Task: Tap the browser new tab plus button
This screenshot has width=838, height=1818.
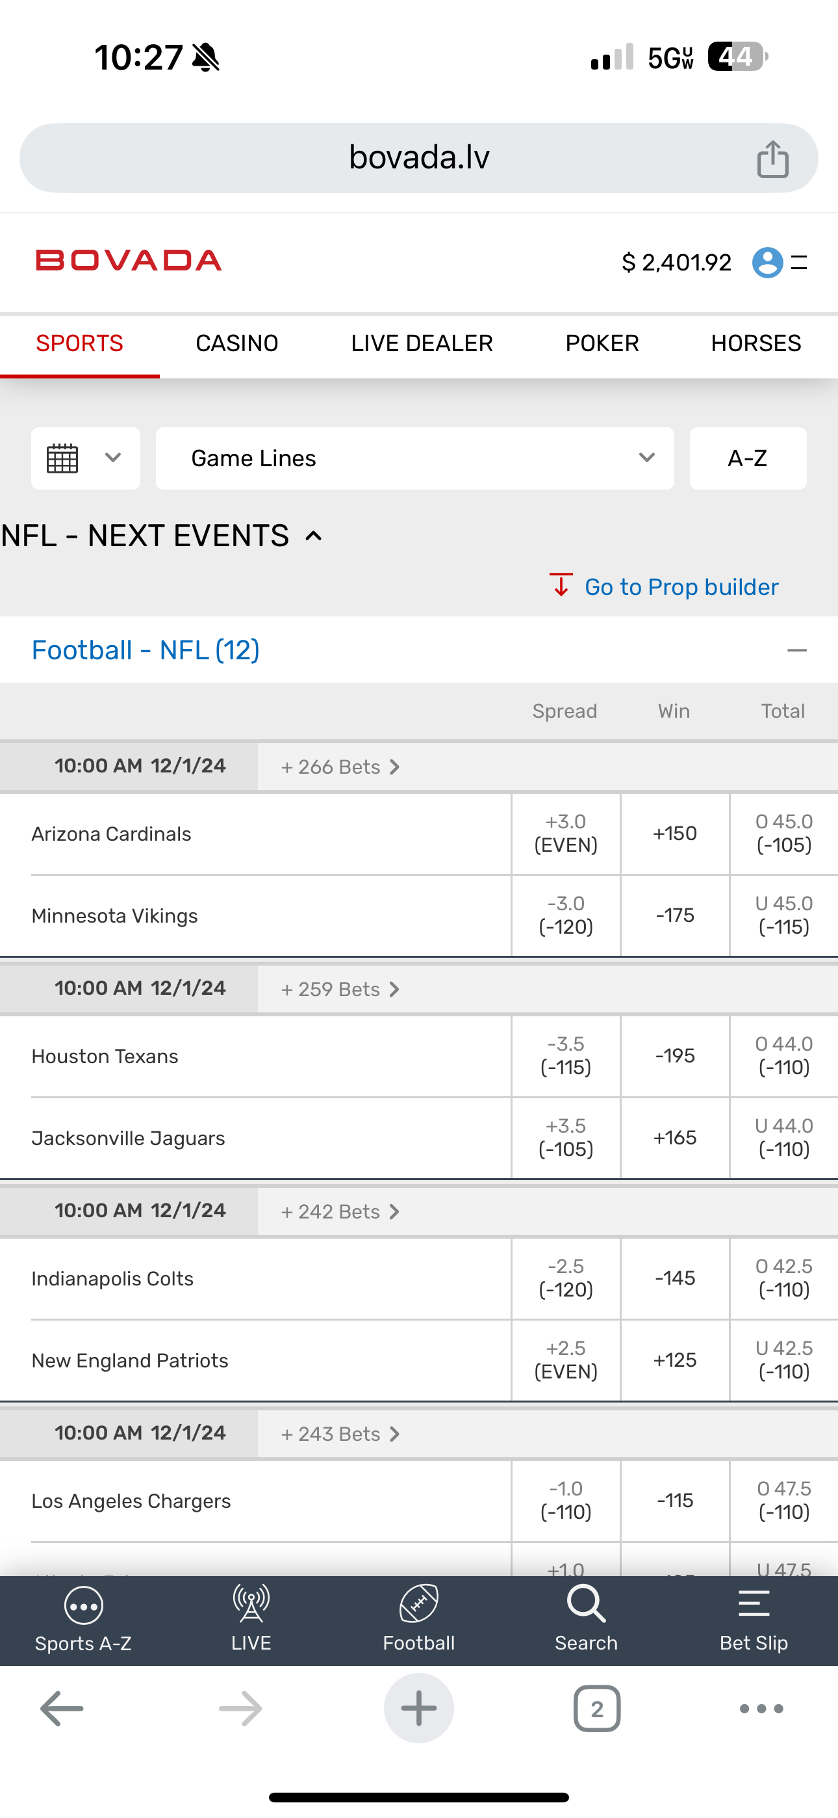Action: tap(419, 1709)
